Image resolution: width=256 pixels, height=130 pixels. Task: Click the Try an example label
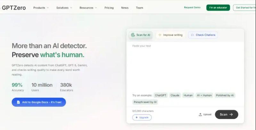click(x=142, y=95)
